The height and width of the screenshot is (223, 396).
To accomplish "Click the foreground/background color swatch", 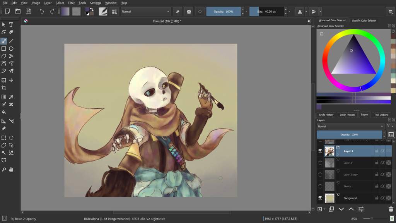I will click(x=89, y=11).
